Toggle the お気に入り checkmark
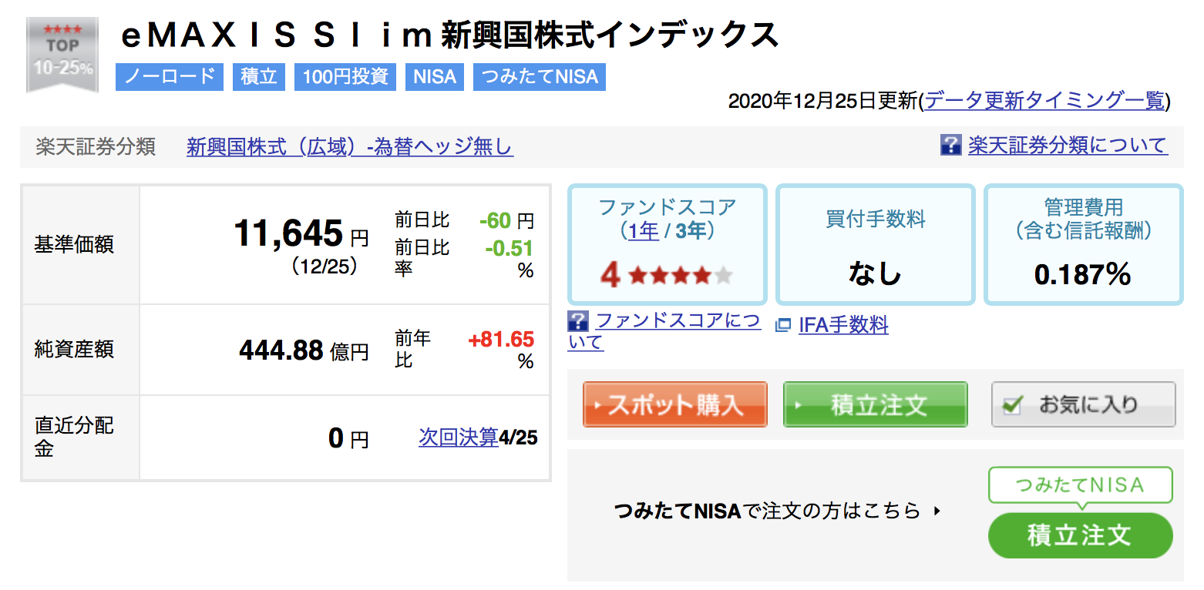The image size is (1204, 590). [x=1014, y=405]
